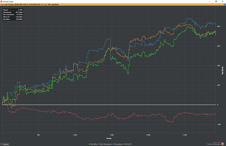The height and width of the screenshot is (146, 226).
Task: Click the 'Results Graph' window title
Action: pos(8,2)
